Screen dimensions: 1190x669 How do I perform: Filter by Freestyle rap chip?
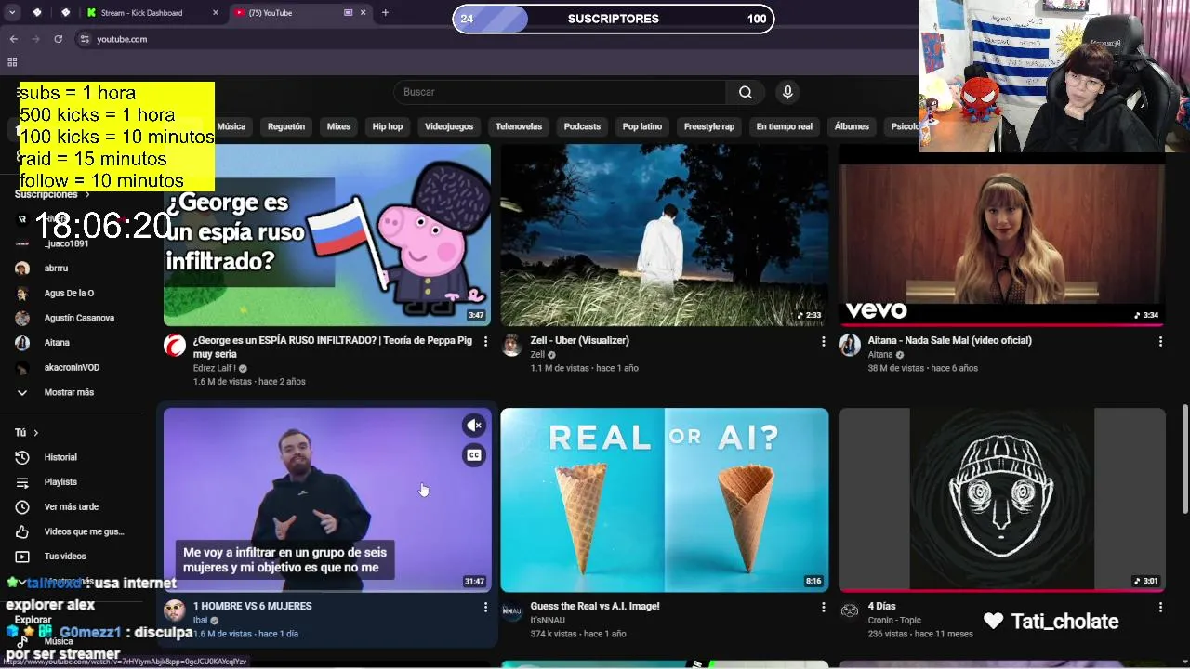(709, 126)
